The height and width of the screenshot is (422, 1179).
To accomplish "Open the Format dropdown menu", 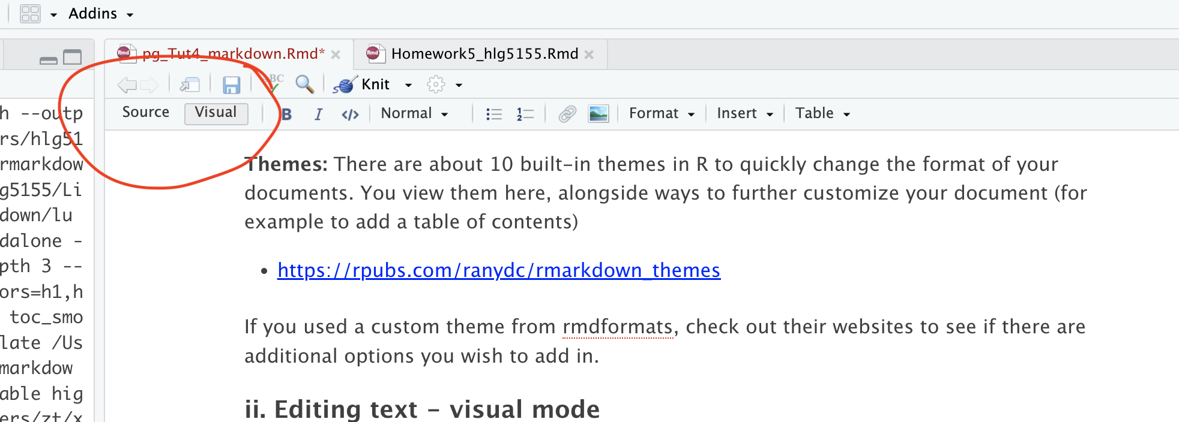I will (x=662, y=114).
